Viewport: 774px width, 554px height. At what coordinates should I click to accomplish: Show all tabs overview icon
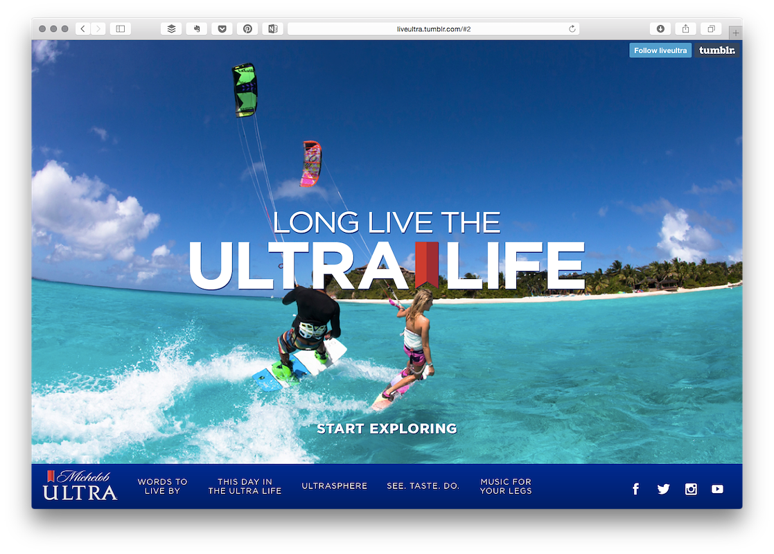click(712, 28)
